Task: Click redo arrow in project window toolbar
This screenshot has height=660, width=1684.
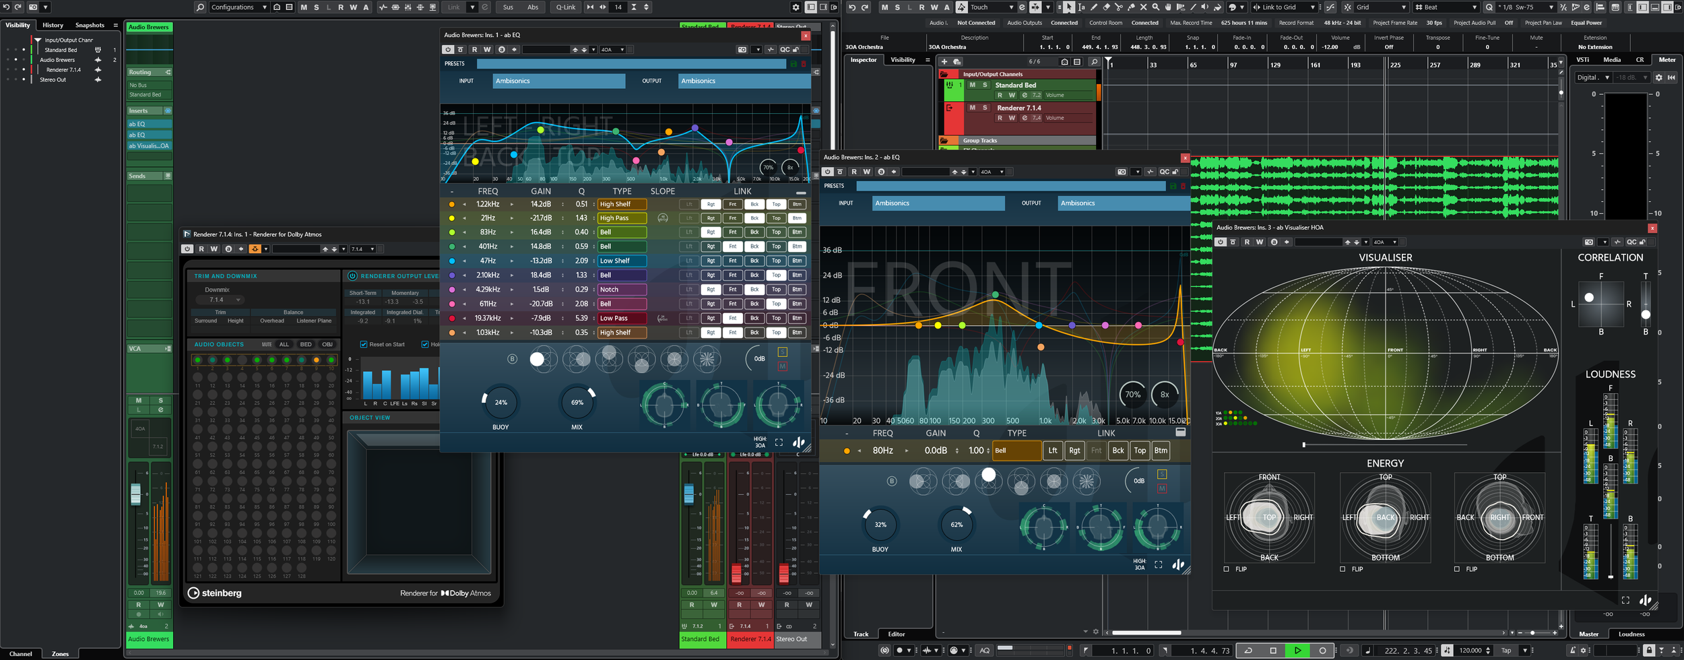Action: coord(865,7)
